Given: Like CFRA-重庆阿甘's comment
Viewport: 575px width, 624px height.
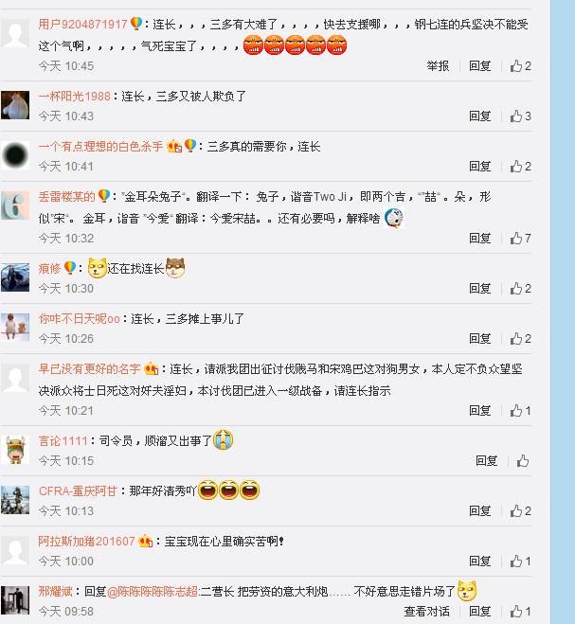Looking at the screenshot, I should pyautogui.click(x=520, y=510).
